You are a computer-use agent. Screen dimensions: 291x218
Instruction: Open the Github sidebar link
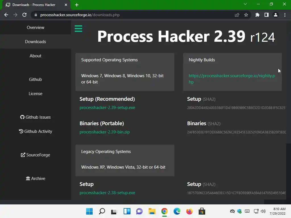(36, 79)
